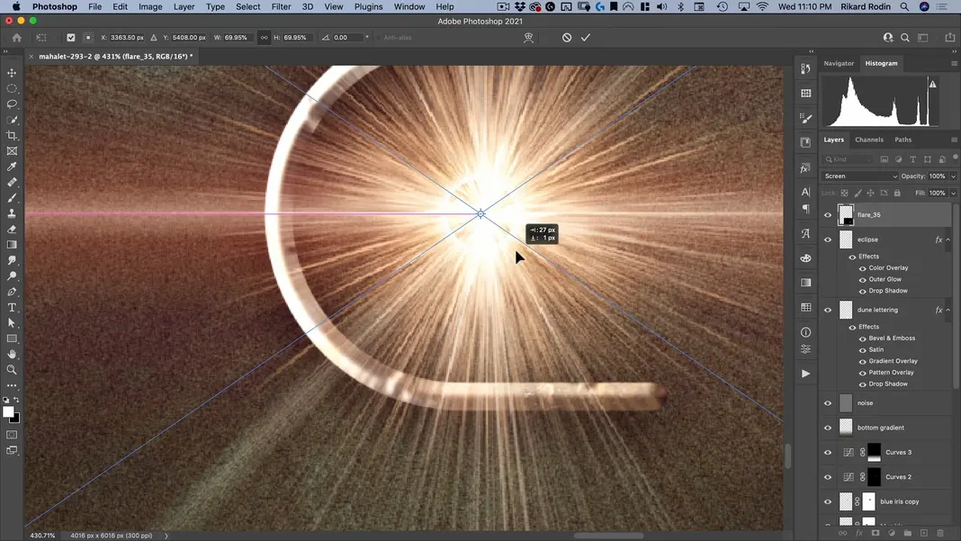Select the Lasso tool
This screenshot has width=961, height=541.
point(12,104)
